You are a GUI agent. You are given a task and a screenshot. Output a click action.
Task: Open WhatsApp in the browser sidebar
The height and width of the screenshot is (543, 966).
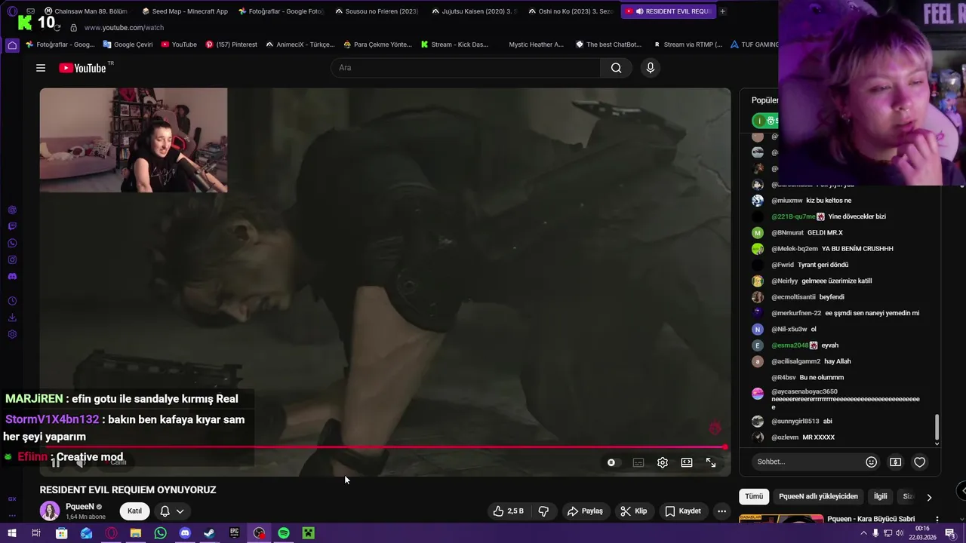(x=12, y=243)
